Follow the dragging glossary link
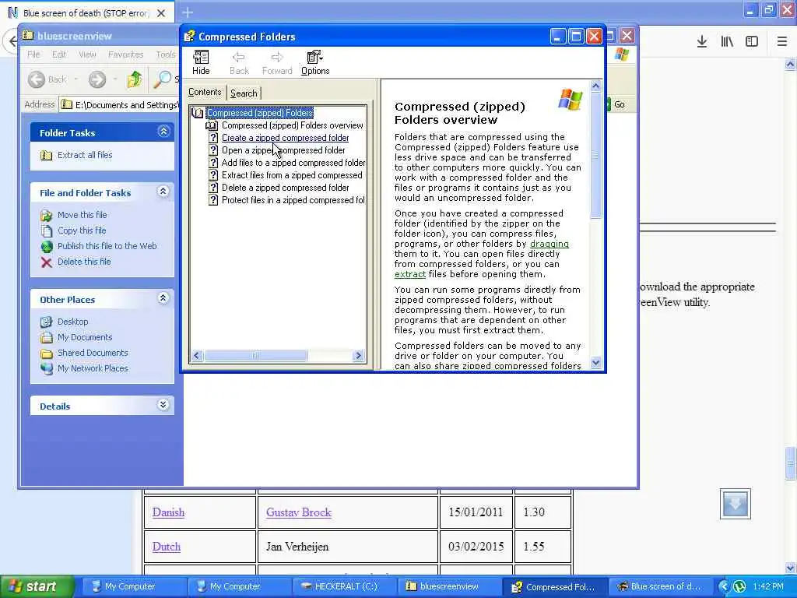This screenshot has height=598, width=797. click(x=549, y=244)
